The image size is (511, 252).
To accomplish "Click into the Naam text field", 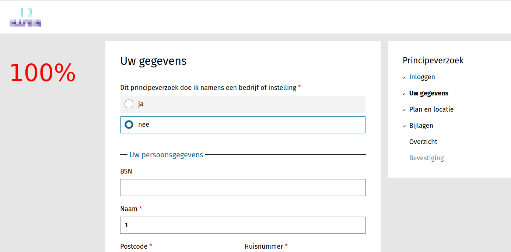I will 243,225.
